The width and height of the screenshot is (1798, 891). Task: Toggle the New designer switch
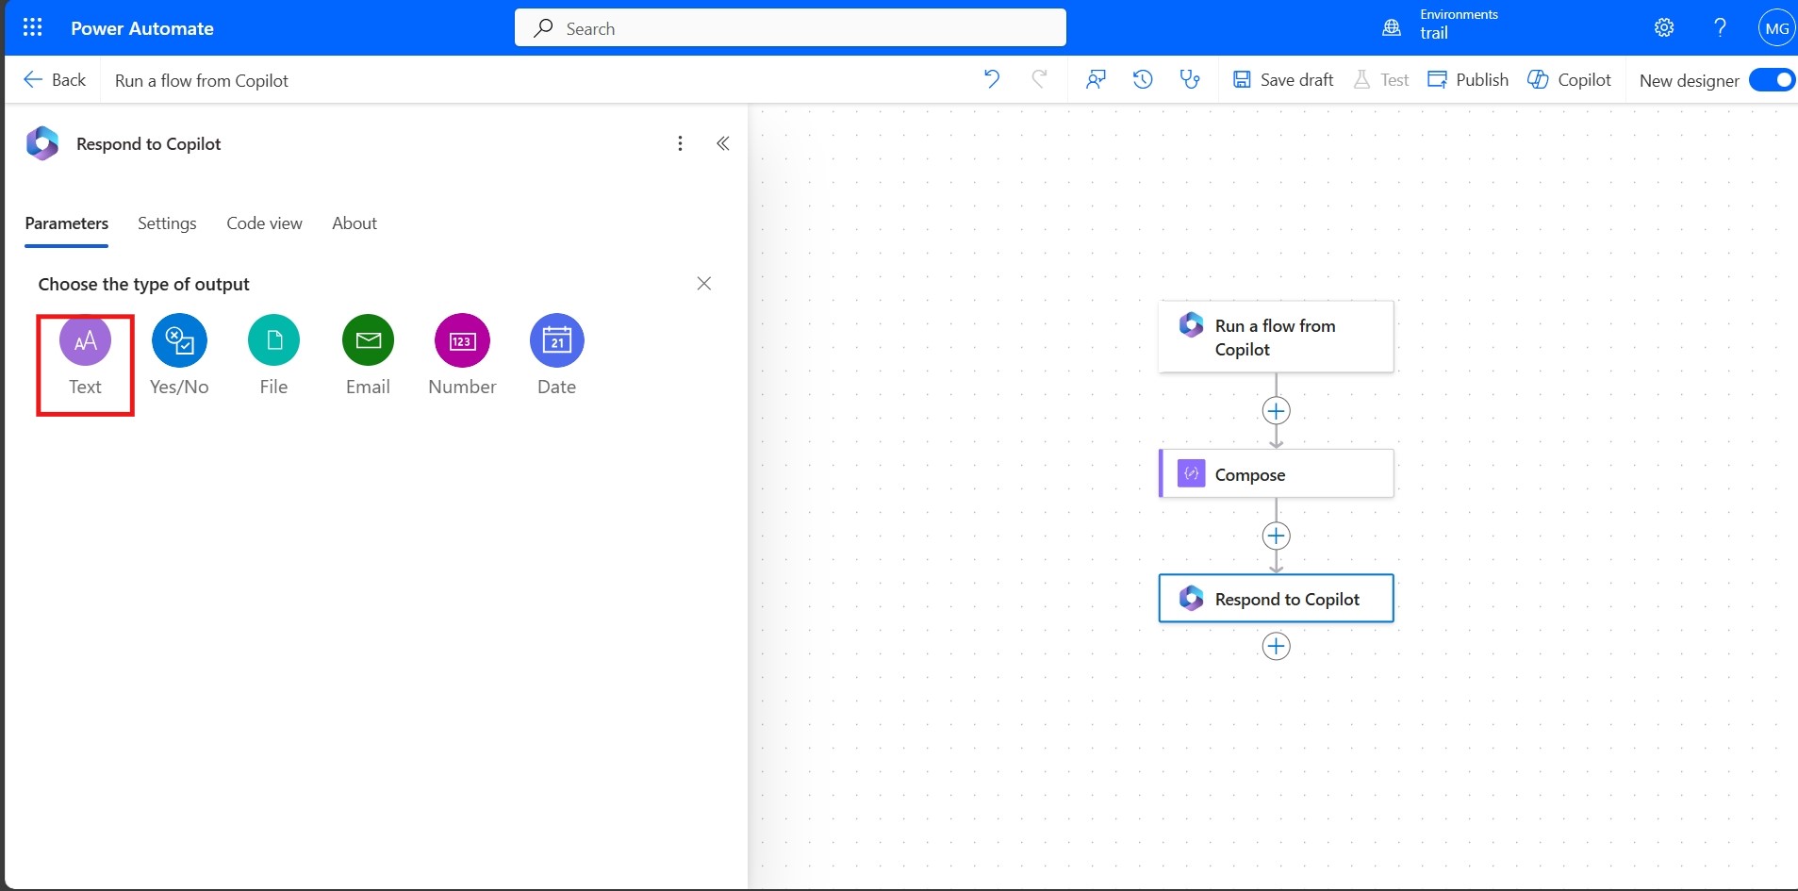(x=1771, y=80)
